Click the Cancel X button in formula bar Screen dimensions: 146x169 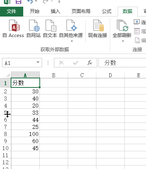click(61, 63)
